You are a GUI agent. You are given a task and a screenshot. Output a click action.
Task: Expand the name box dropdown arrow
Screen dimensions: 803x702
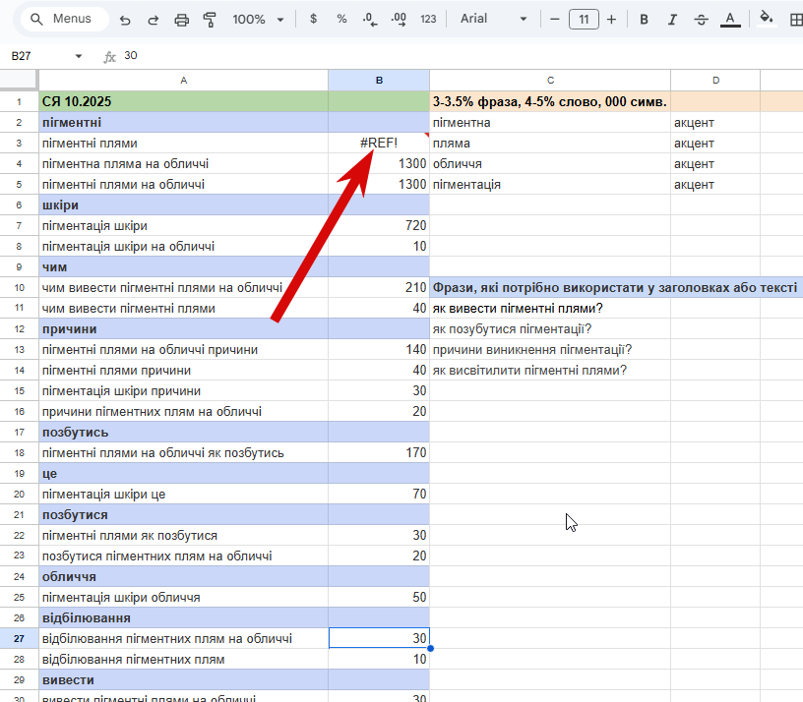click(79, 57)
